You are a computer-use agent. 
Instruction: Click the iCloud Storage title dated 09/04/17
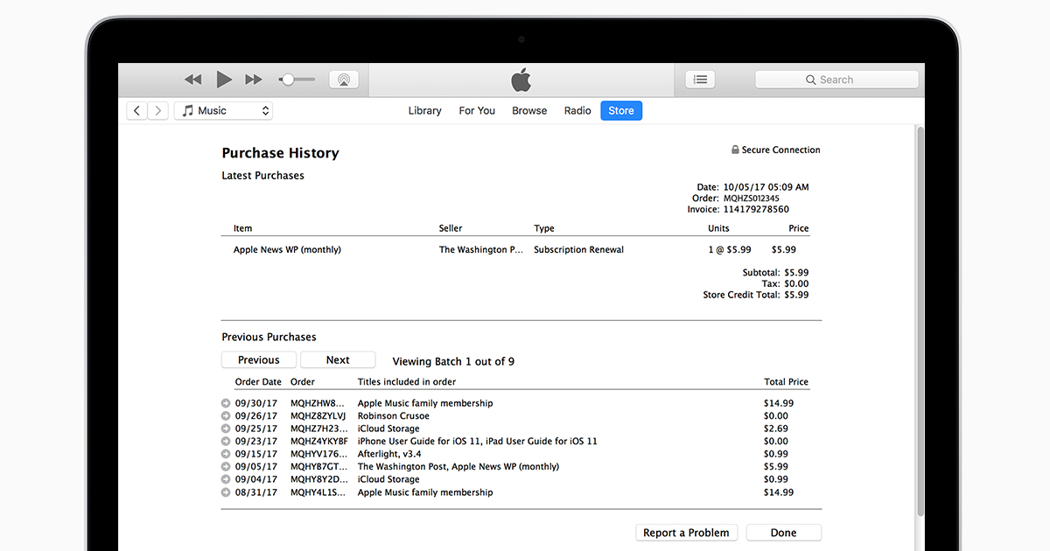click(388, 479)
